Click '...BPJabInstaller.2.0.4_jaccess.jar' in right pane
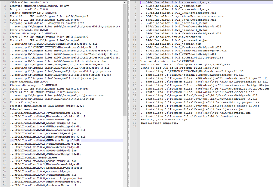 171,6
